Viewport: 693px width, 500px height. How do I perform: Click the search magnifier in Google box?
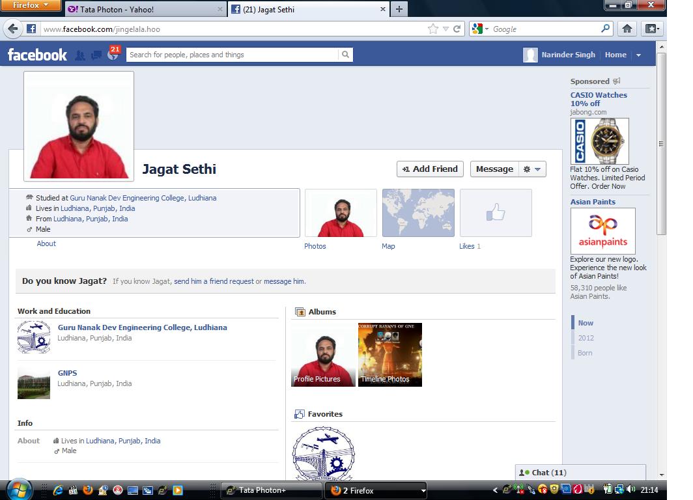click(x=606, y=29)
